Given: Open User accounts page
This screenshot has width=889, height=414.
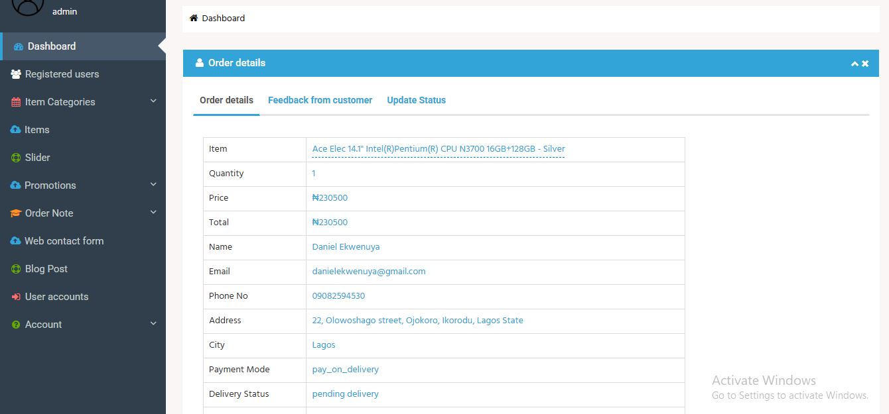Looking at the screenshot, I should [x=83, y=297].
